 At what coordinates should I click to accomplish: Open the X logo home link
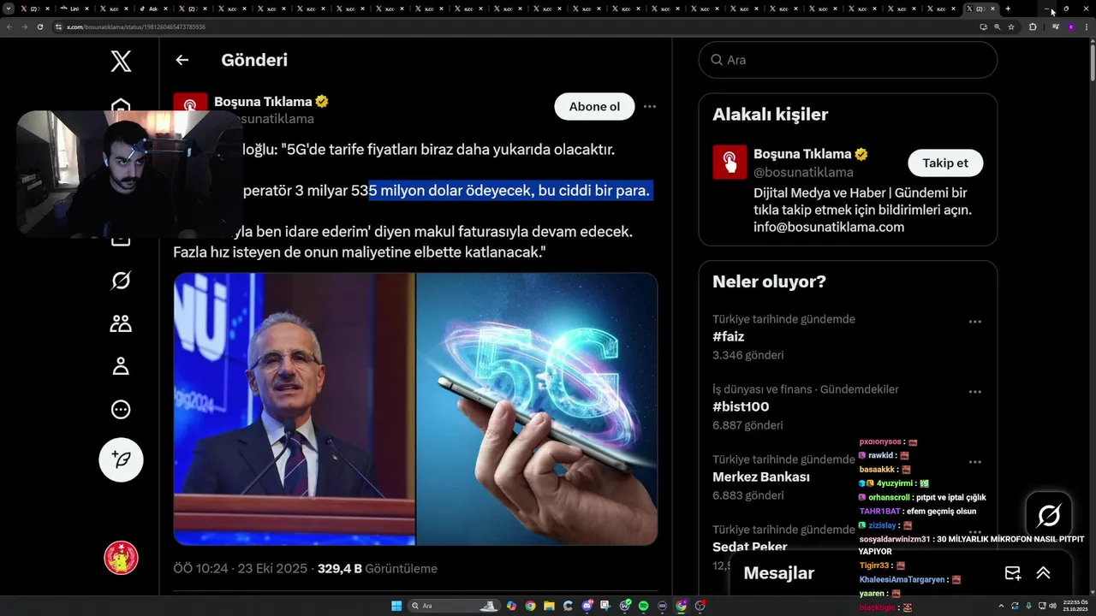click(x=121, y=61)
